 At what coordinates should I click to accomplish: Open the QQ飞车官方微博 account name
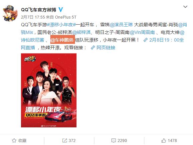39,10
